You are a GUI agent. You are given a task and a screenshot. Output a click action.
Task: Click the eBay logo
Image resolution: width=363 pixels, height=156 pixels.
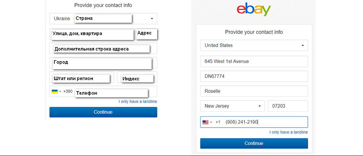(x=254, y=11)
